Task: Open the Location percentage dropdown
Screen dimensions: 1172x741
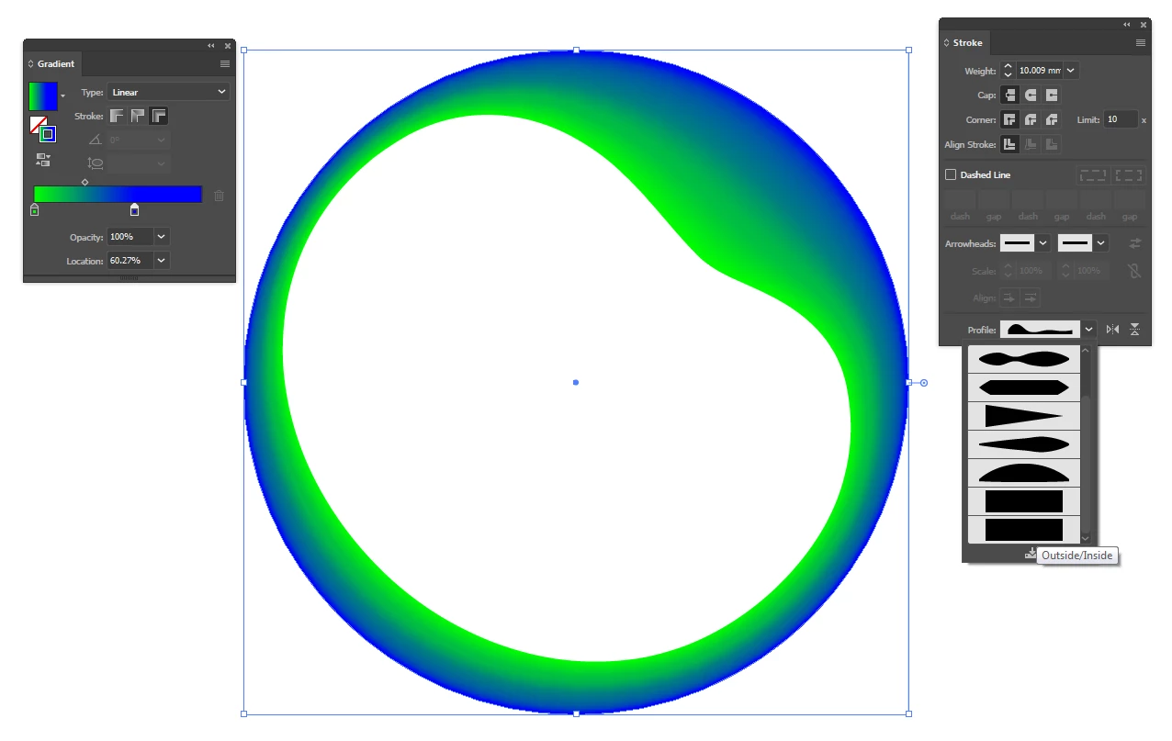Action: [x=162, y=261]
